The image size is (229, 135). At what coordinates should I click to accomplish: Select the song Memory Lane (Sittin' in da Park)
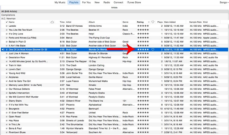pyautogui.click(x=25, y=85)
